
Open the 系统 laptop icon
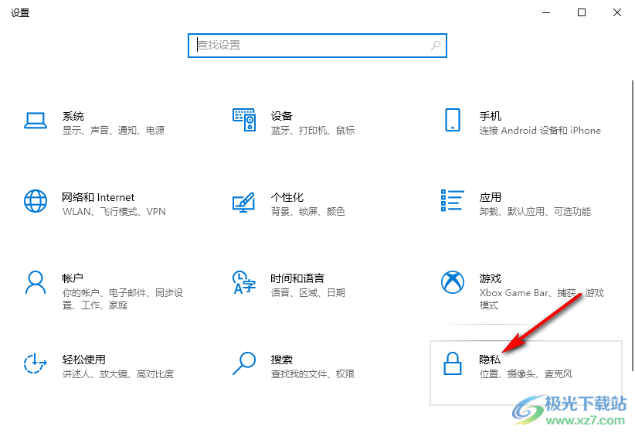coord(36,121)
